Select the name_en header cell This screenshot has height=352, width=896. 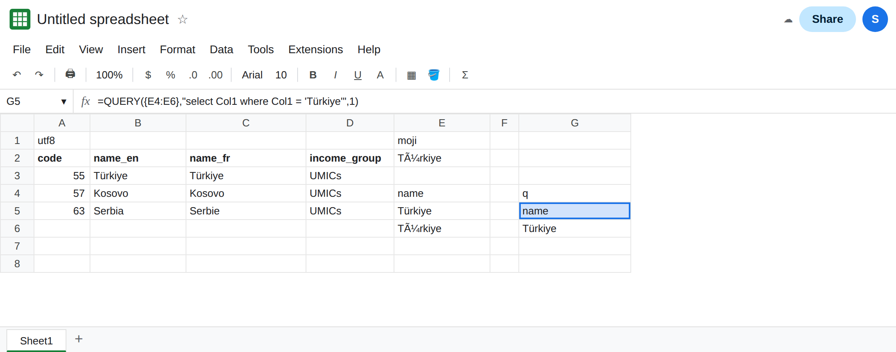pos(138,158)
